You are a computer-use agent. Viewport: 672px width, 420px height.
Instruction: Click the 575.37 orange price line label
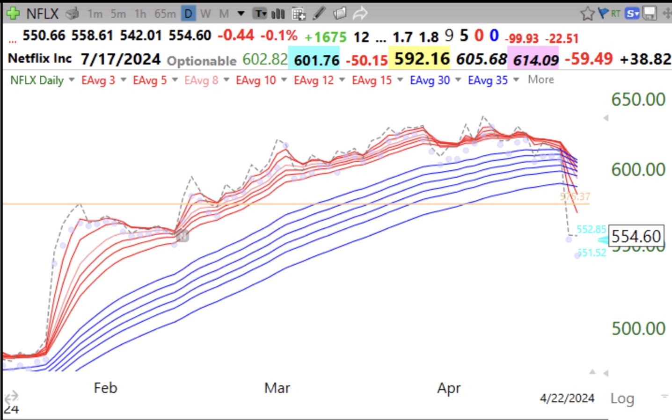pyautogui.click(x=575, y=196)
